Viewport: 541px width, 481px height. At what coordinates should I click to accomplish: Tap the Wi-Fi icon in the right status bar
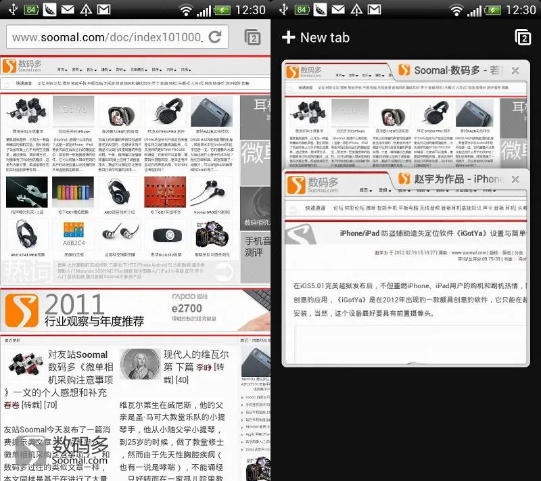pyautogui.click(x=456, y=10)
